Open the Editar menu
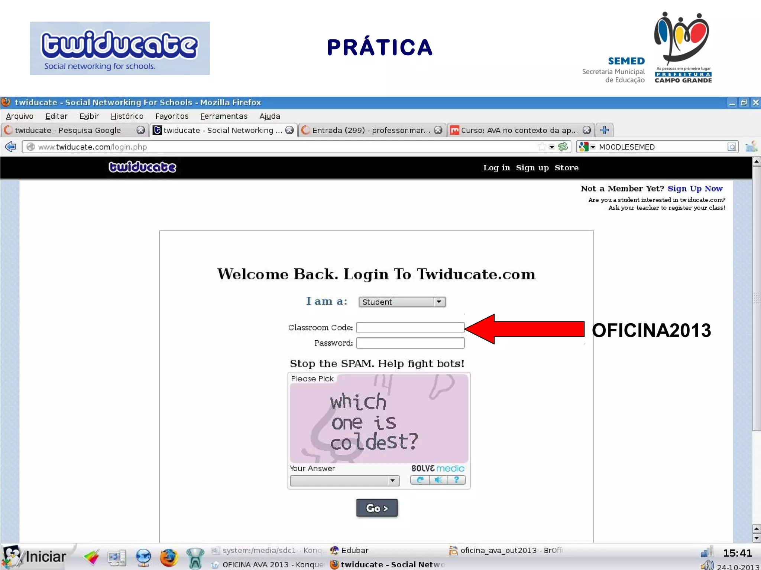This screenshot has height=570, width=761. (56, 116)
